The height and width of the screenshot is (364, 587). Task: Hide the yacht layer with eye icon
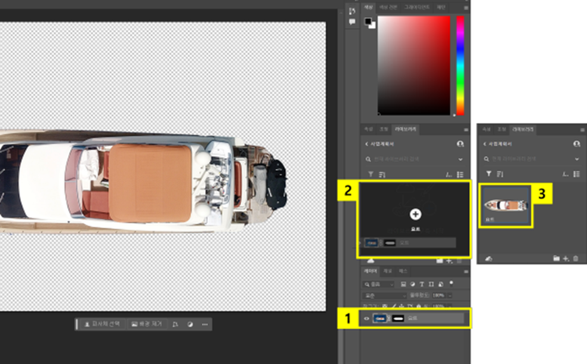[x=366, y=319]
